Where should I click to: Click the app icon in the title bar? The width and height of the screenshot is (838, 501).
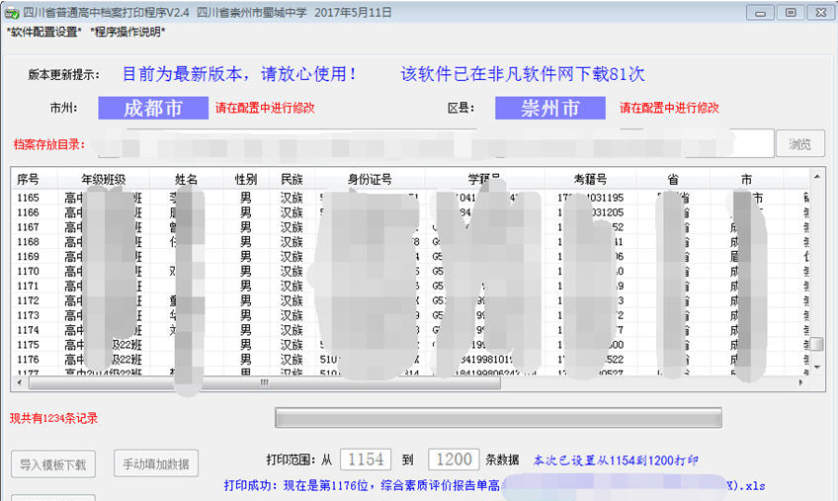(12, 12)
